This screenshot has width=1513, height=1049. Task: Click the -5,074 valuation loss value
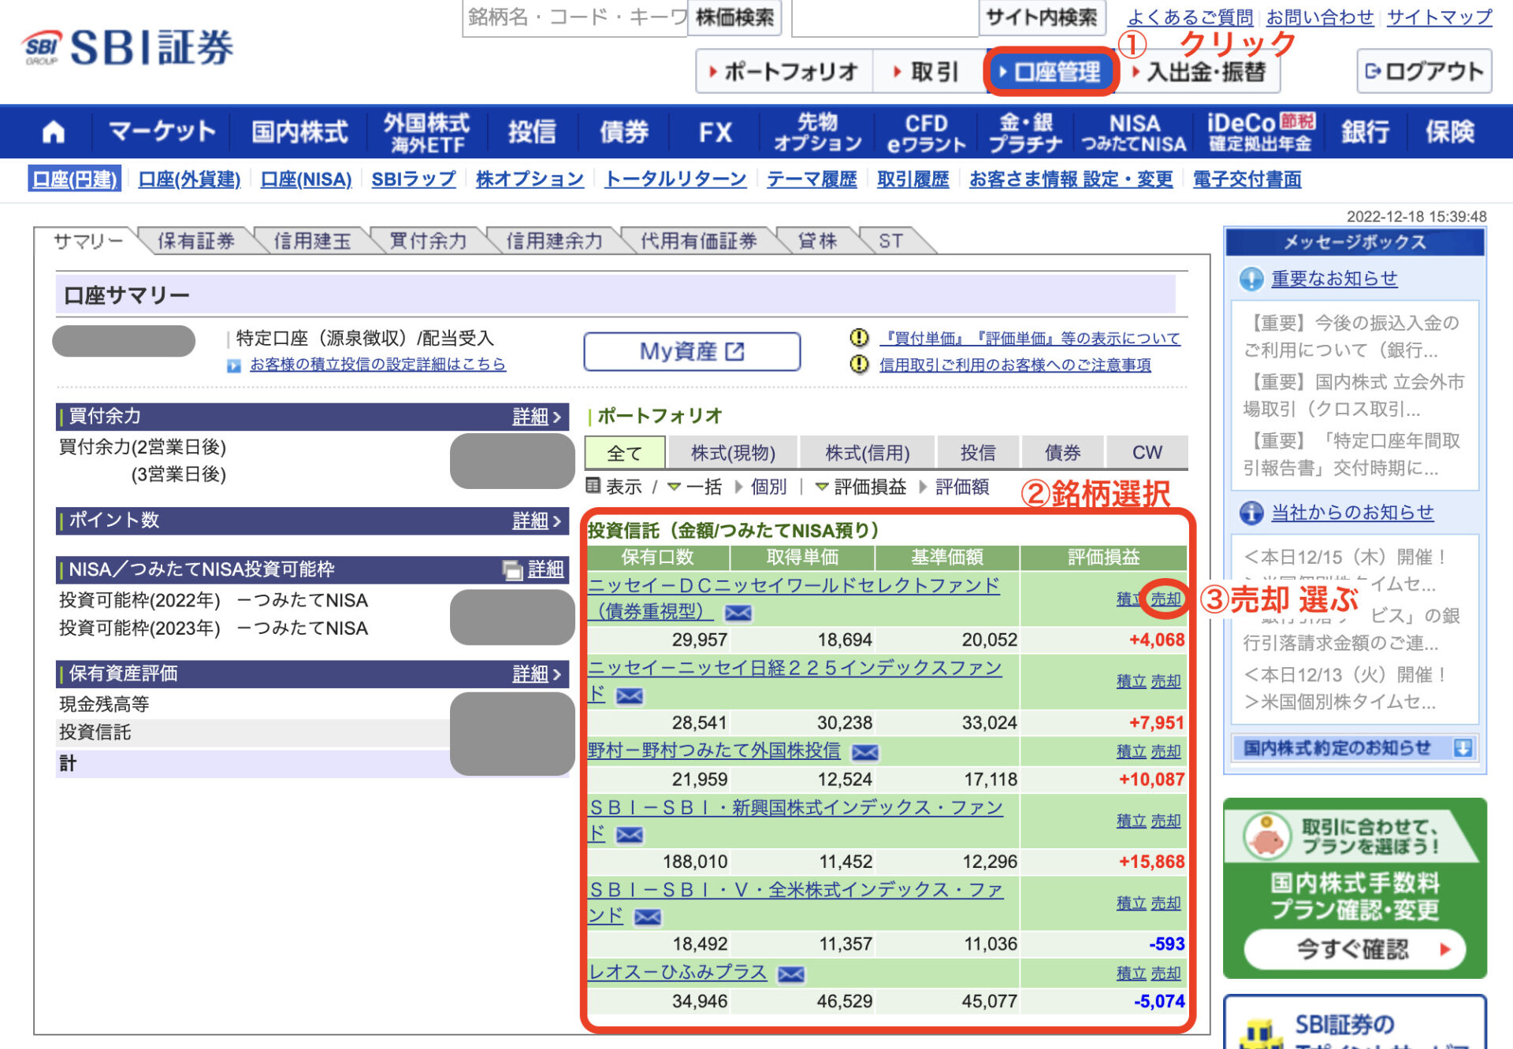pyautogui.click(x=1158, y=1002)
